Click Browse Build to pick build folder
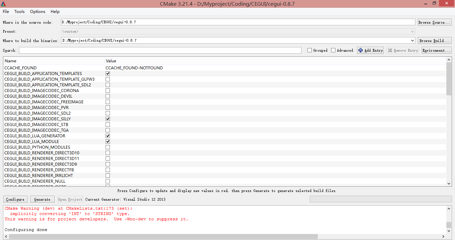Image resolution: width=455 pixels, height=240 pixels. pyautogui.click(x=434, y=40)
